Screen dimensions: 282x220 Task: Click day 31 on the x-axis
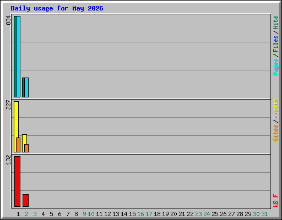pos(264,214)
